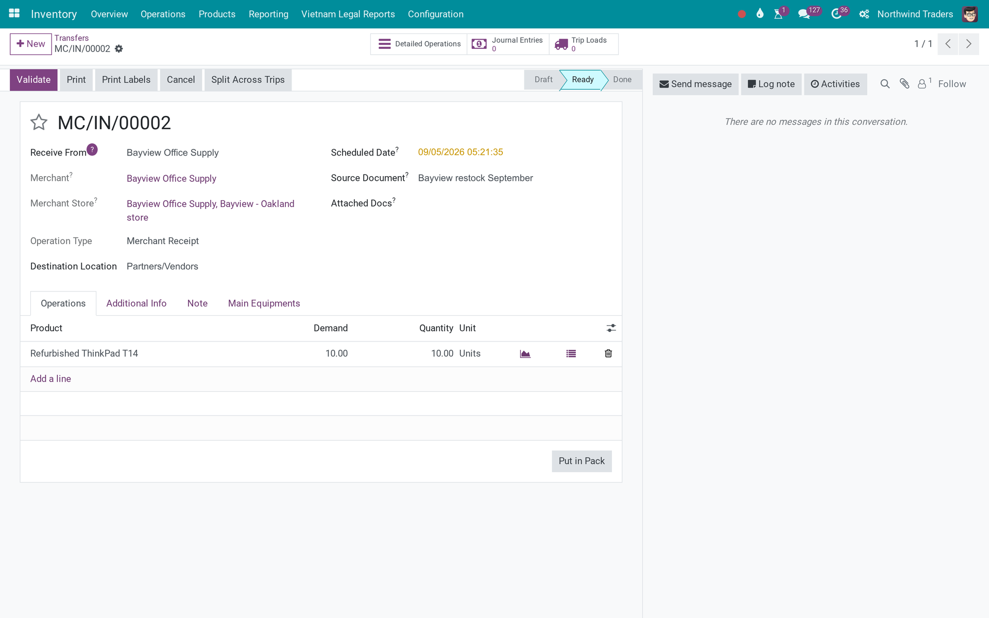Click the Print button

point(76,80)
